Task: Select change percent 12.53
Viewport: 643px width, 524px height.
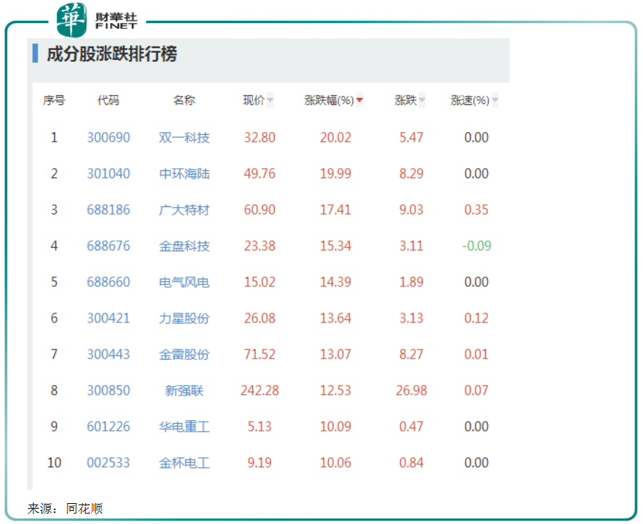Action: pos(336,390)
